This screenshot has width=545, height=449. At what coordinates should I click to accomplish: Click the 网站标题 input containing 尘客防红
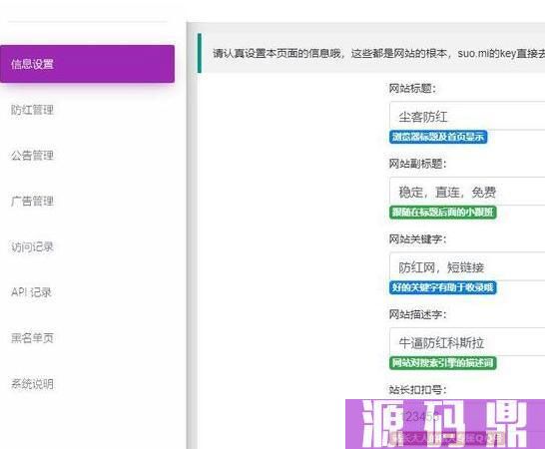point(467,116)
